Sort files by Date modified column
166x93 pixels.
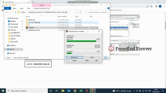pyautogui.click(x=62, y=17)
